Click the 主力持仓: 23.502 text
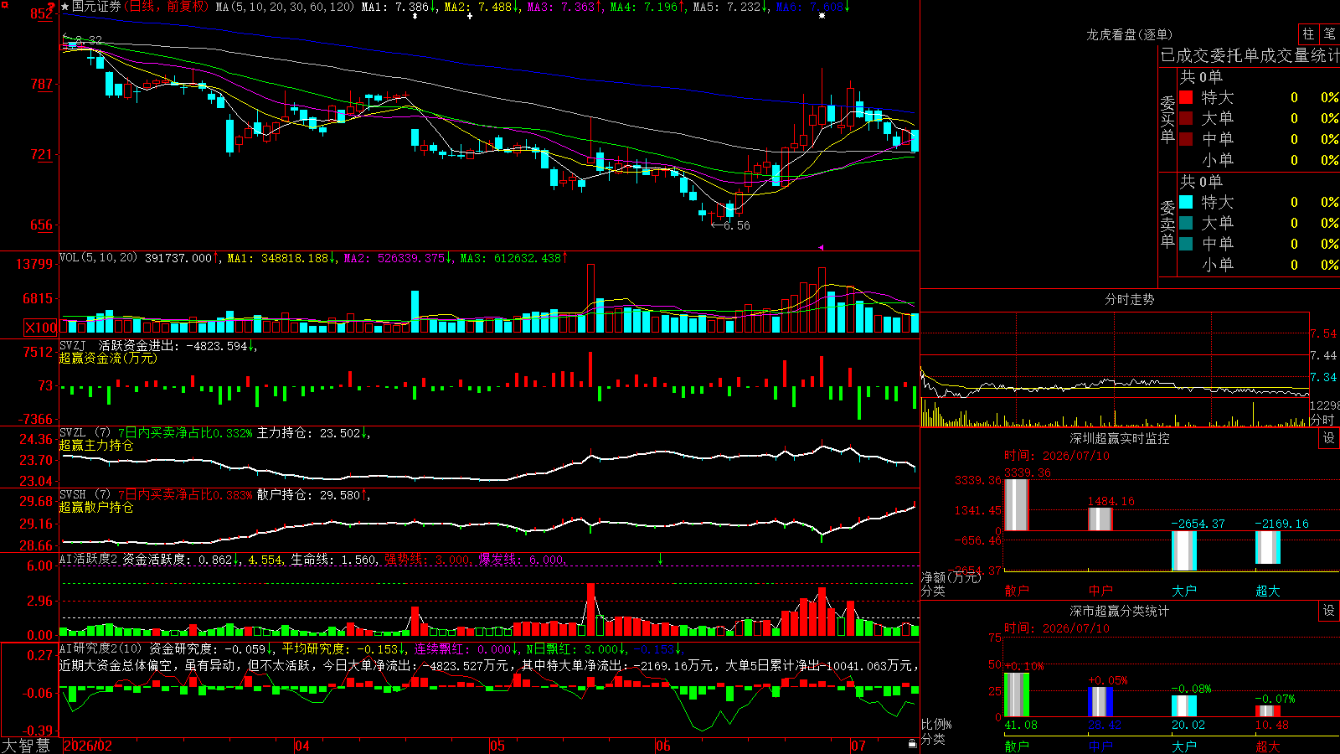Screen dimensions: 1340x754 [308, 433]
